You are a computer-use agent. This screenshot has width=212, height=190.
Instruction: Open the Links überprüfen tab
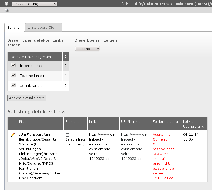click(x=43, y=28)
